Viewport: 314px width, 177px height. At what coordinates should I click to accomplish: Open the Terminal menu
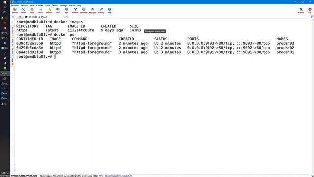tap(15, 5)
